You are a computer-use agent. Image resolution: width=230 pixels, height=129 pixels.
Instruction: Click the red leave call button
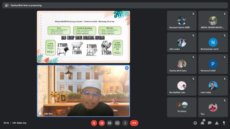coord(134,123)
